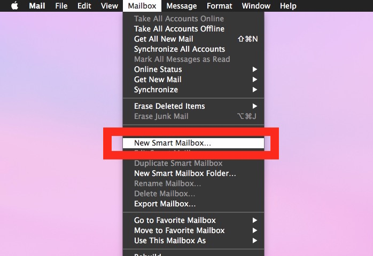
Task: Expand the Erase Deleted Items submenu
Action: [193, 106]
